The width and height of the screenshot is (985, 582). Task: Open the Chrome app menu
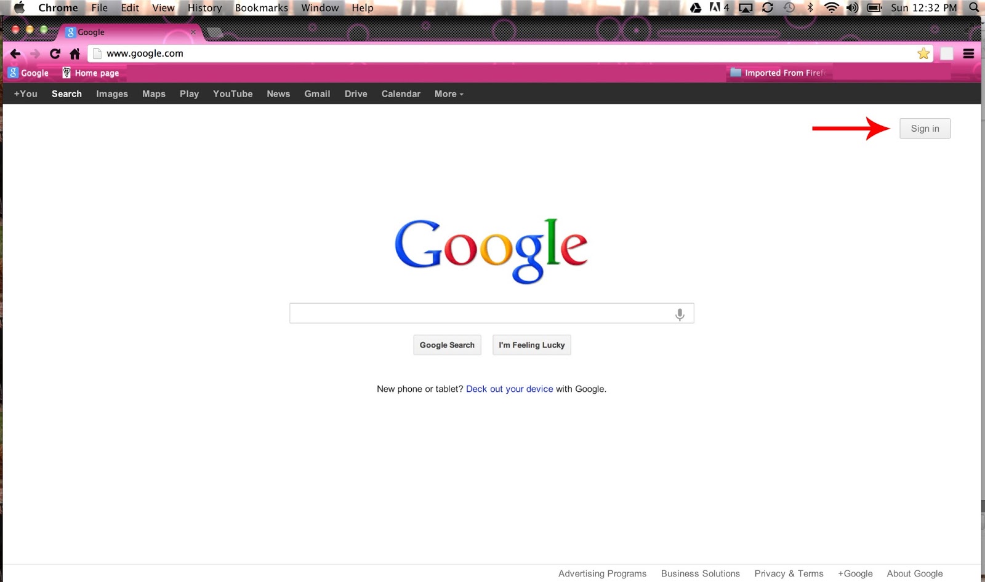(x=58, y=7)
